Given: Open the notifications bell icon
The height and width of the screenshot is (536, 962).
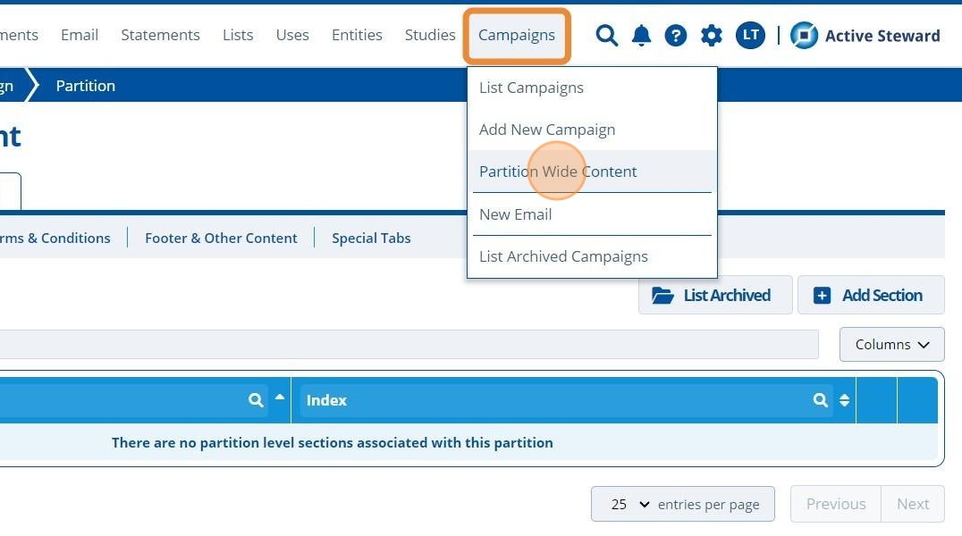Looking at the screenshot, I should click(641, 36).
